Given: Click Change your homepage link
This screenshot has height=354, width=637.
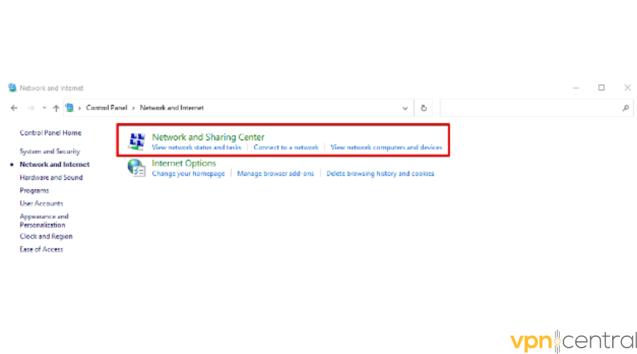Looking at the screenshot, I should pos(188,173).
